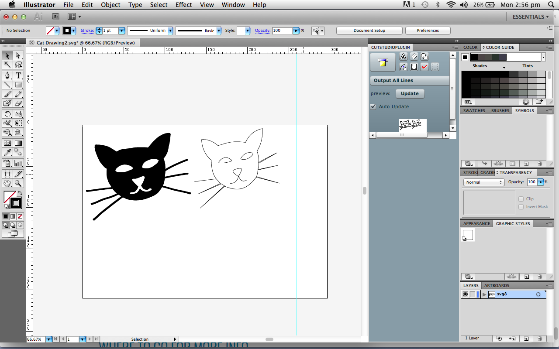
Task: Open the Normal blending mode dropdown
Action: point(483,182)
